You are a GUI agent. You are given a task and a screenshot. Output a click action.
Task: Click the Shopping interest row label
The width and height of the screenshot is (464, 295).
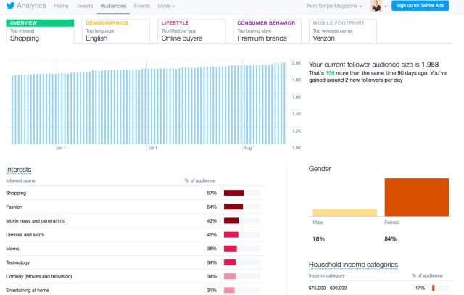click(x=16, y=193)
